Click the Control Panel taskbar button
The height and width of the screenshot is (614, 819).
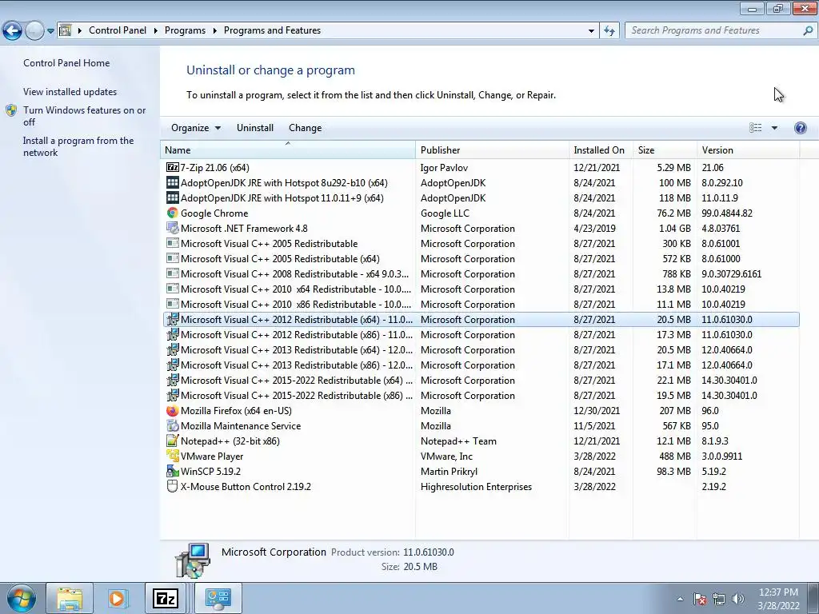(x=218, y=598)
